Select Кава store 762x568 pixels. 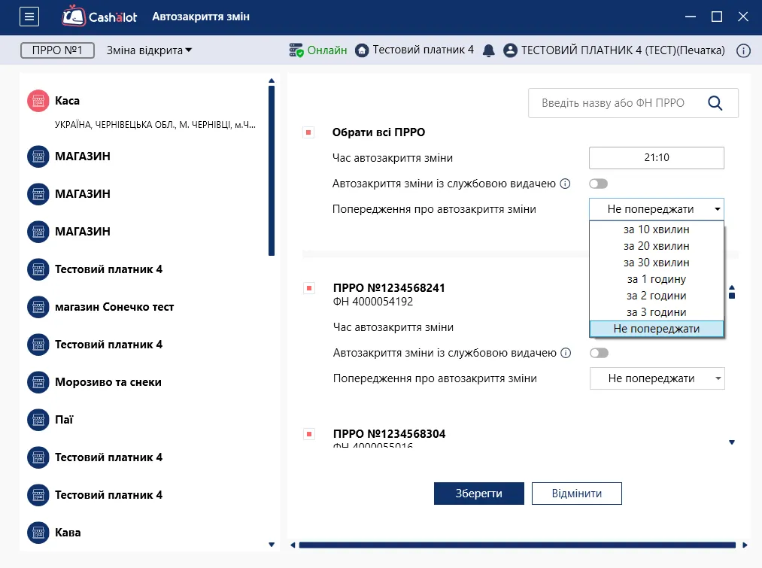point(68,533)
